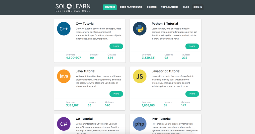Click the Sign In button
The width and height of the screenshot is (255, 134).
pos(198,7)
